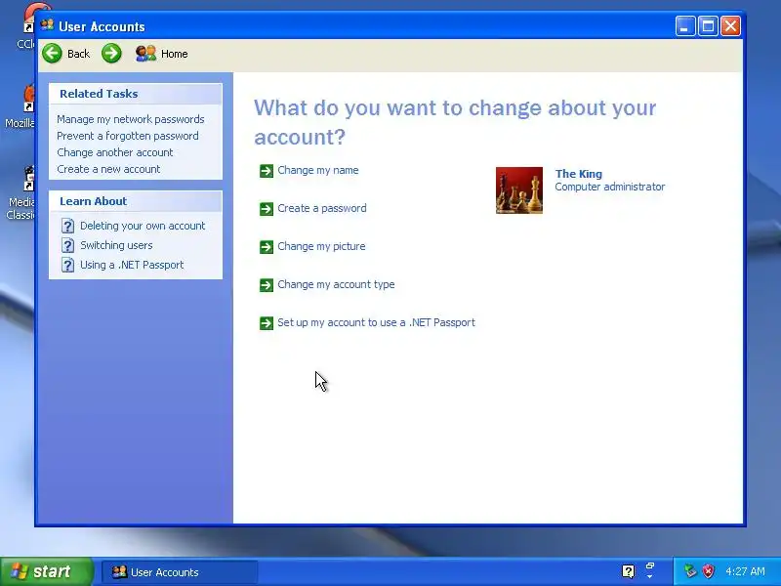Click the Computer administrator label
Screen dimensions: 781x586
click(x=610, y=187)
